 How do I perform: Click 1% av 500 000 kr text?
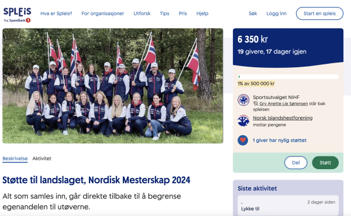[256, 84]
